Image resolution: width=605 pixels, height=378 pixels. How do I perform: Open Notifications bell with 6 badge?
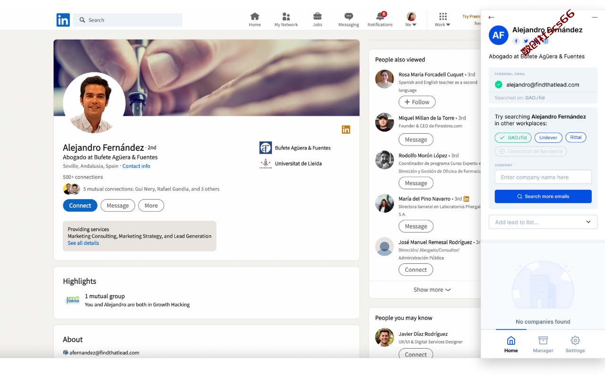pyautogui.click(x=380, y=20)
